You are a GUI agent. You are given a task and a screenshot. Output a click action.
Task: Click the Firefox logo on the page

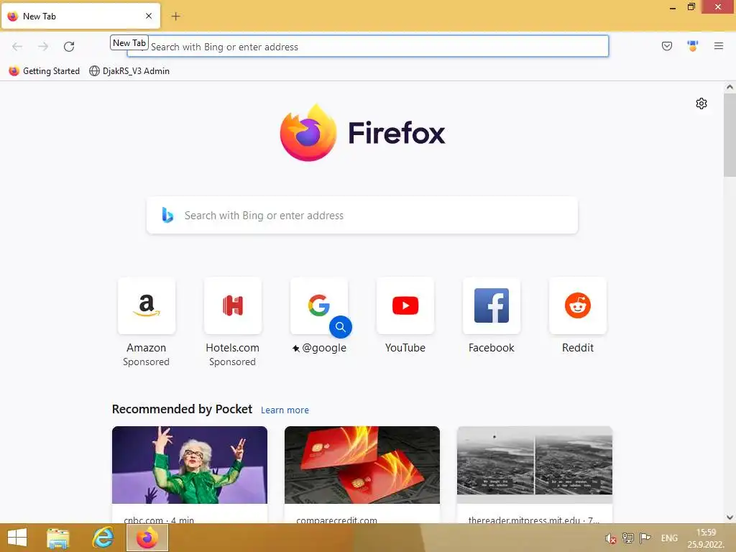tap(362, 133)
